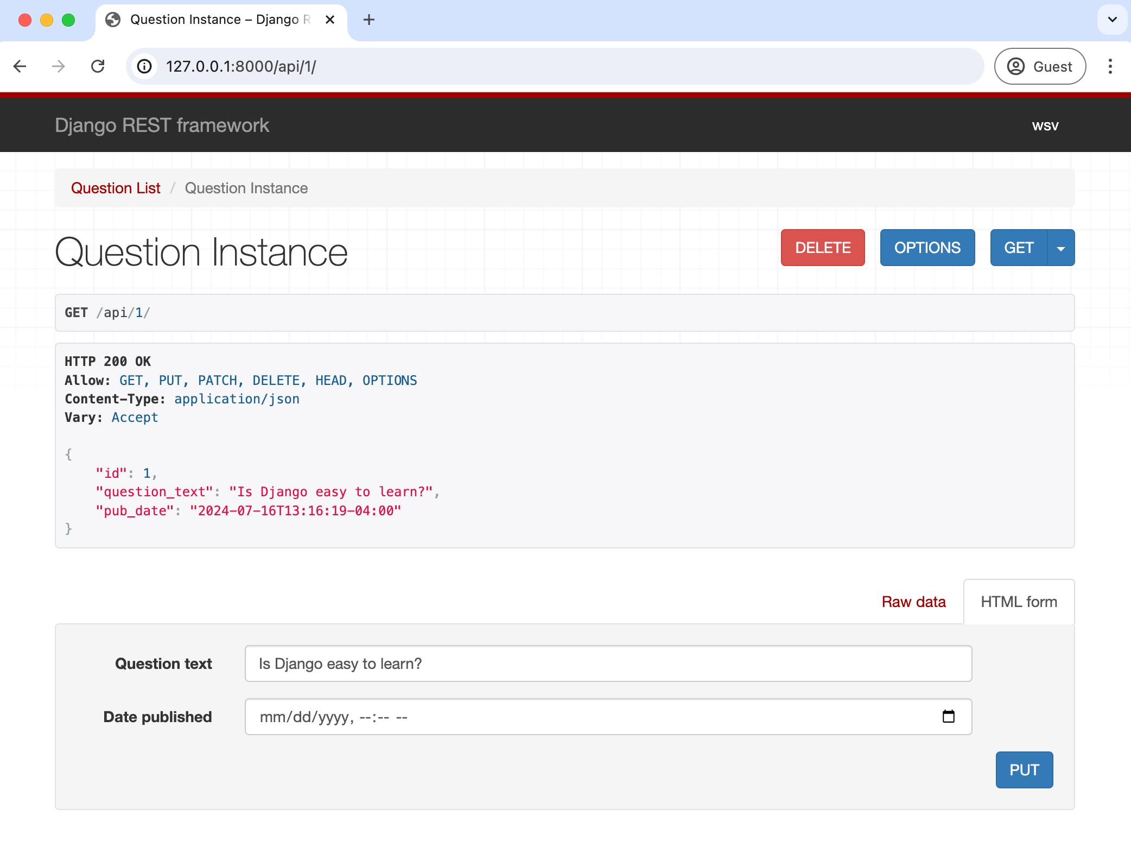Open the Django REST framework brand link
1131x847 pixels.
click(162, 125)
